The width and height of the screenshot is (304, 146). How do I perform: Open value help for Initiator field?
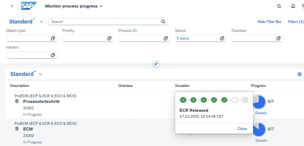coord(53,55)
